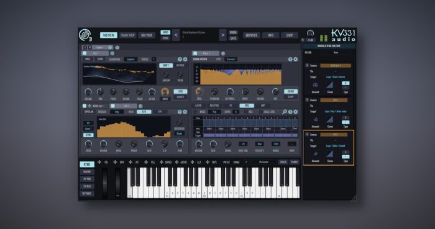Toggle the LFO 1 enable switch
This screenshot has height=229, width=435.
[112, 106]
